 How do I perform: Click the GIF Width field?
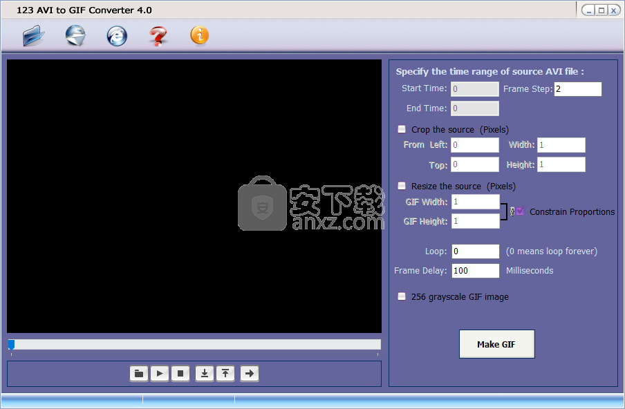click(476, 202)
